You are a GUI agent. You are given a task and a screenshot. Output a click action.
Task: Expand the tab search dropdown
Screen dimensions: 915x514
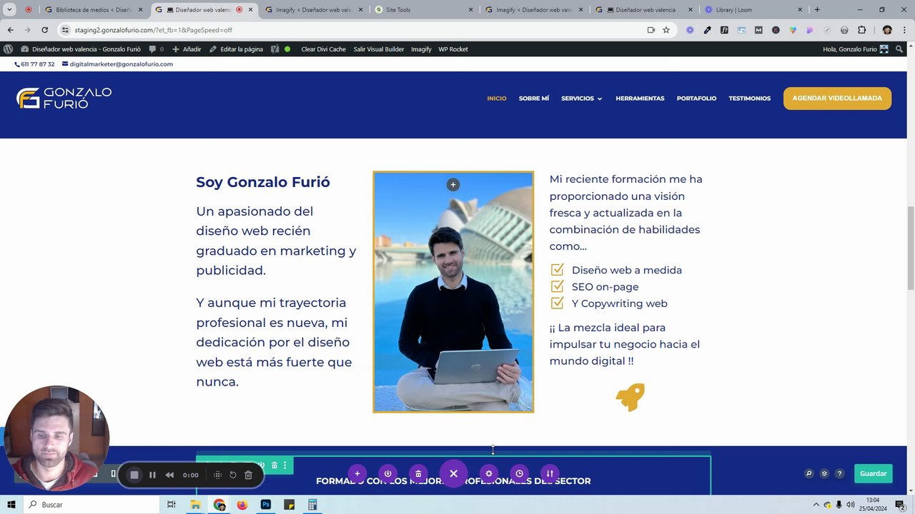(x=9, y=10)
